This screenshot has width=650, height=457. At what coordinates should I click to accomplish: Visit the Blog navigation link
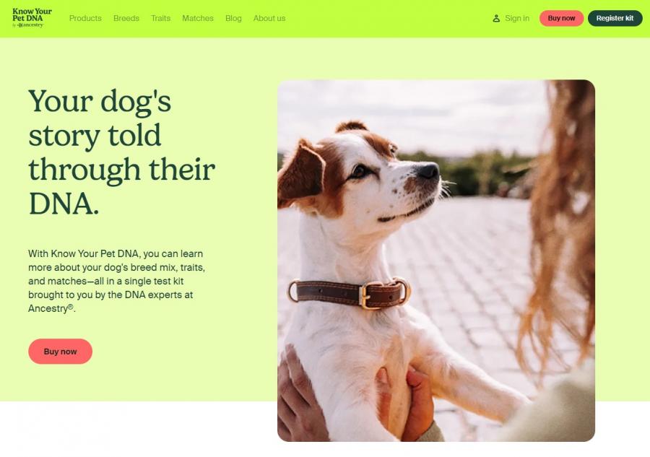coord(233,18)
